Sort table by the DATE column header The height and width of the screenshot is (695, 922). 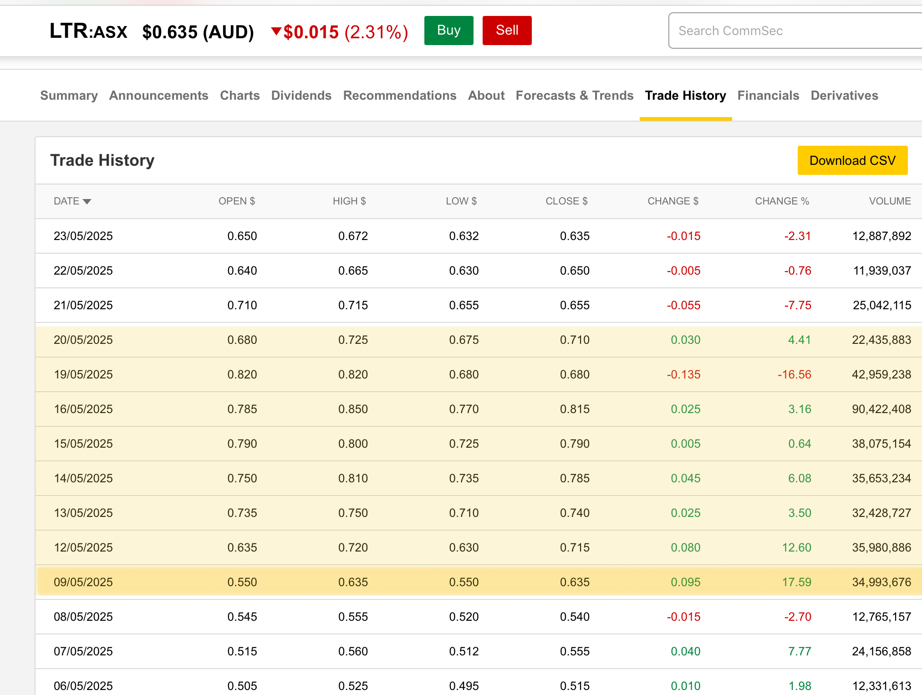point(66,201)
